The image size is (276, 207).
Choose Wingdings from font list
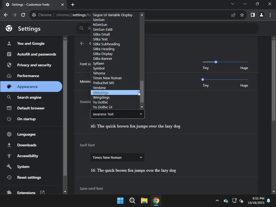[115, 97]
